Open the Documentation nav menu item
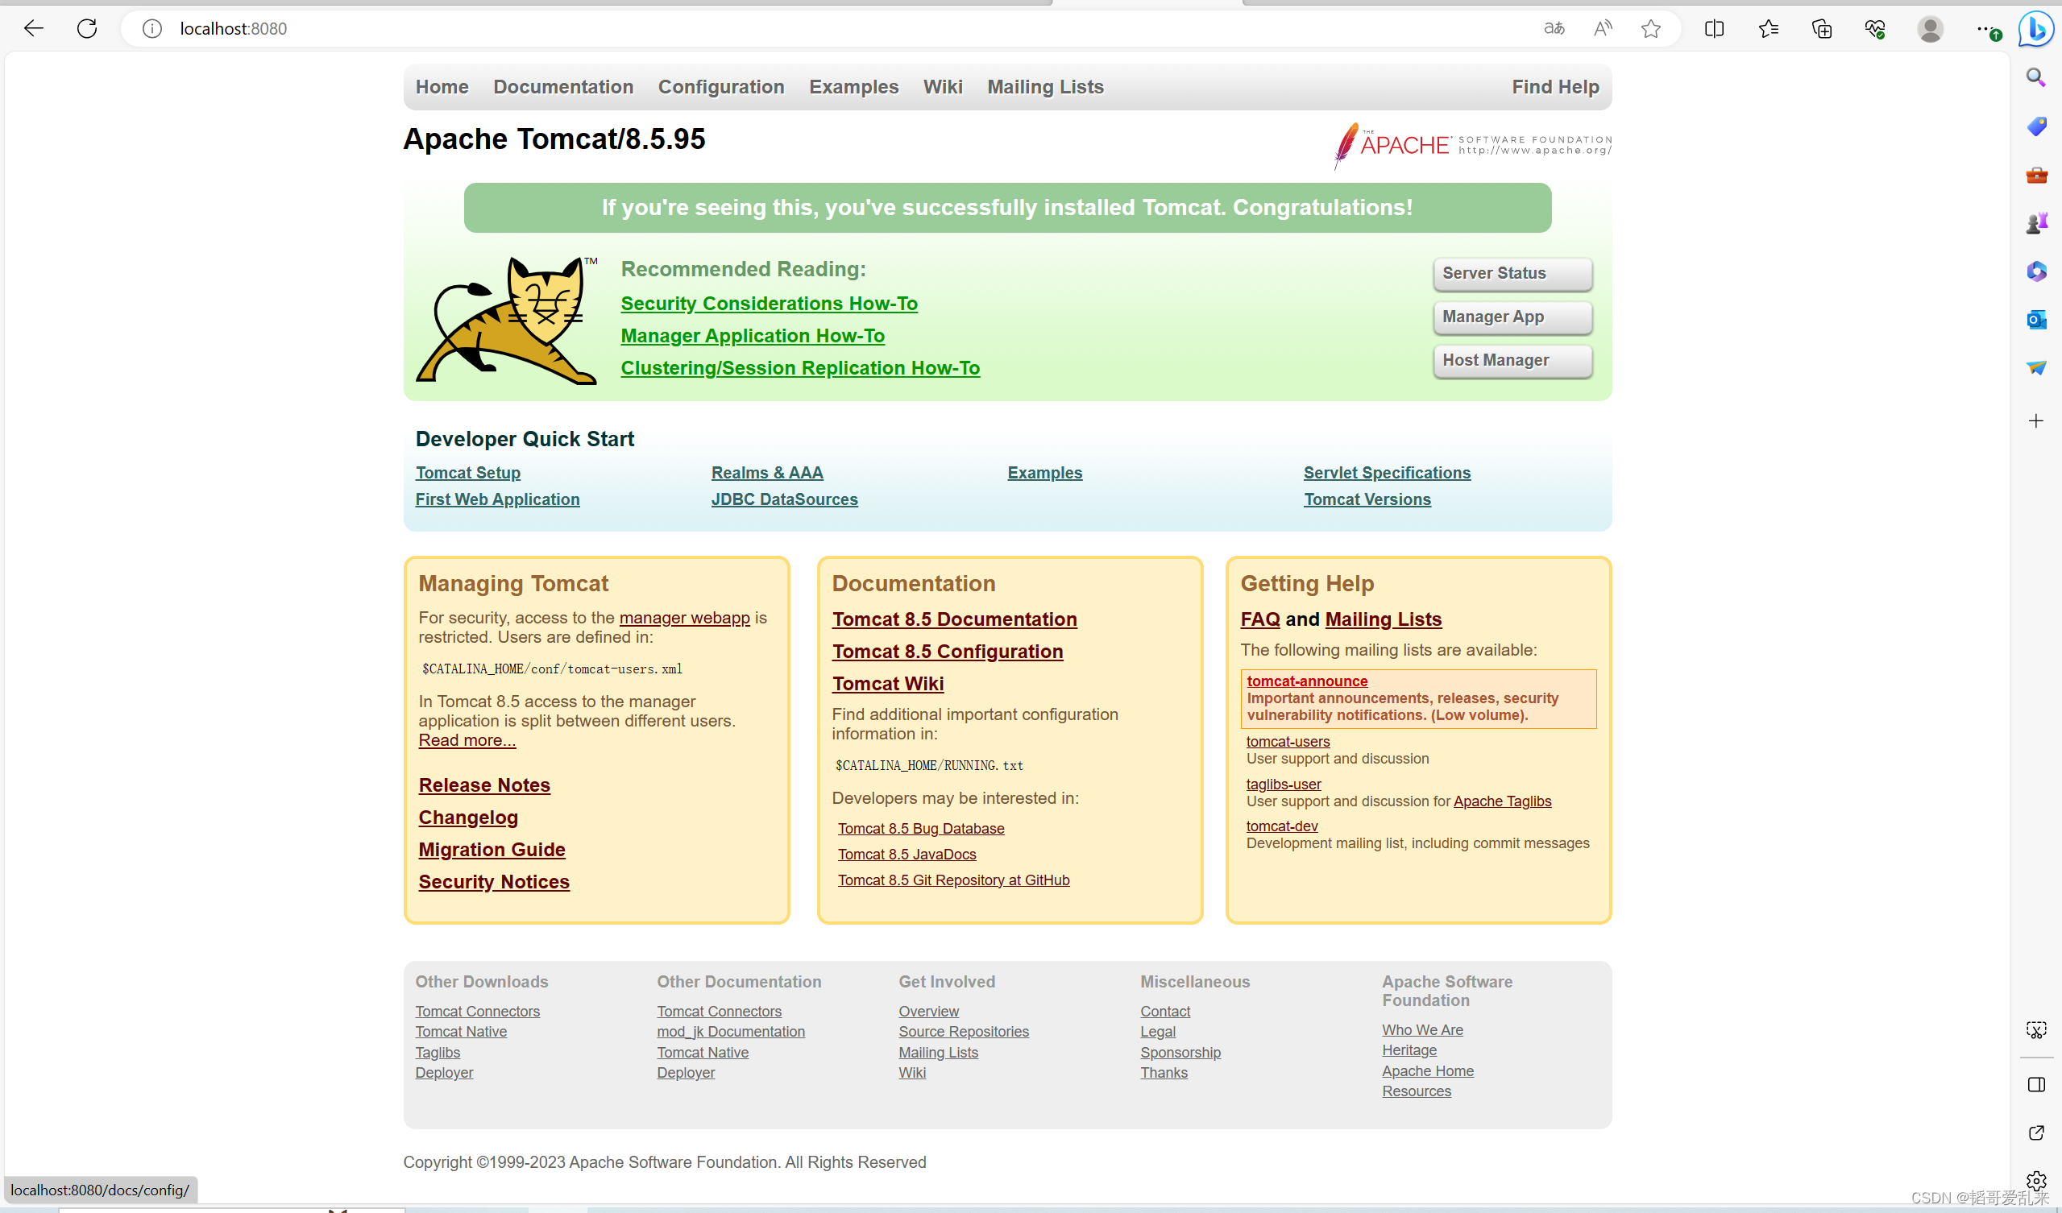 pos(563,87)
